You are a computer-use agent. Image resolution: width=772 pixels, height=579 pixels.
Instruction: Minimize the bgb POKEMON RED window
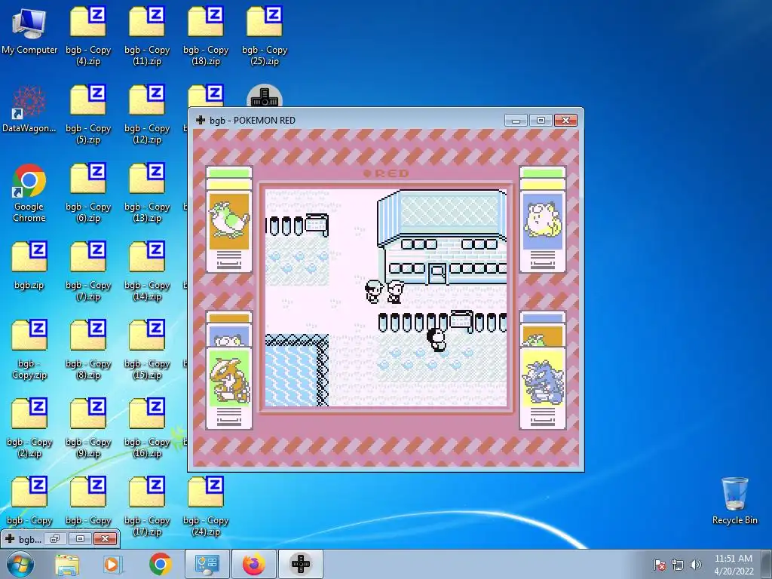516,120
